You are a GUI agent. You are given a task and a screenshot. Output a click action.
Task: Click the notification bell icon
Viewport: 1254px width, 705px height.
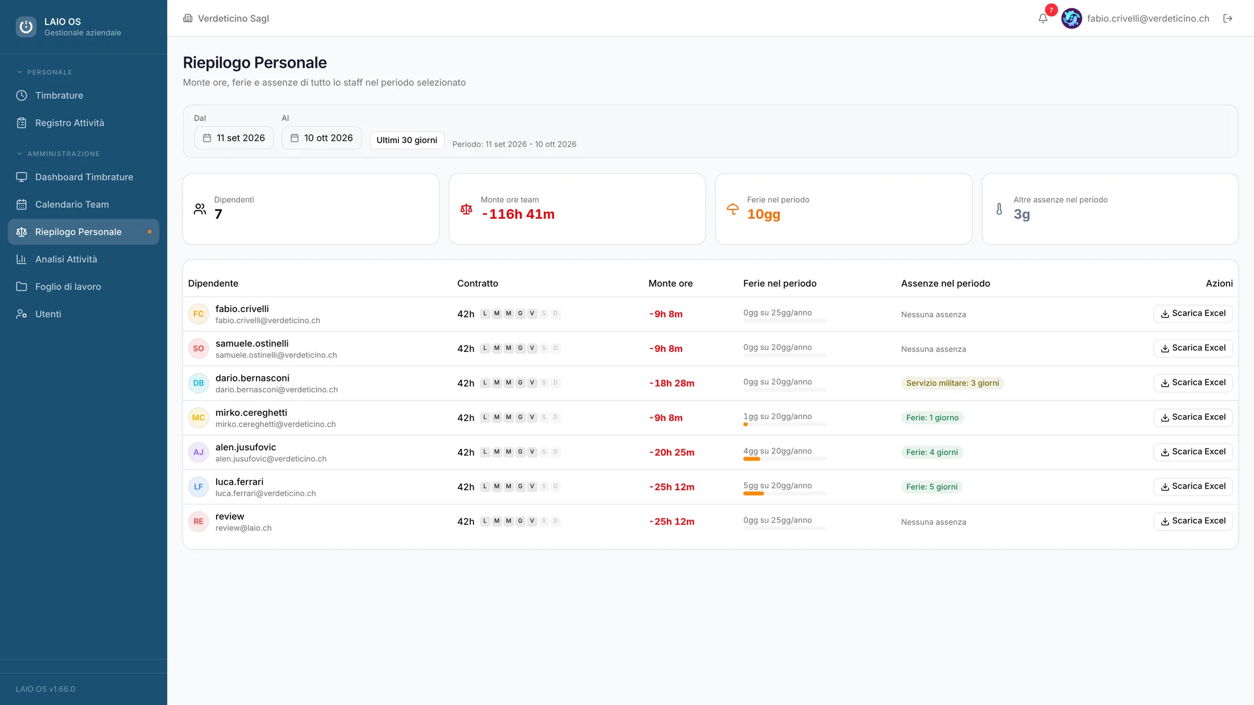[x=1043, y=18]
